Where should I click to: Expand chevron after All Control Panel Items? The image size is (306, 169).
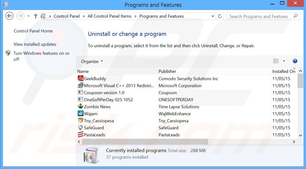(x=136, y=16)
